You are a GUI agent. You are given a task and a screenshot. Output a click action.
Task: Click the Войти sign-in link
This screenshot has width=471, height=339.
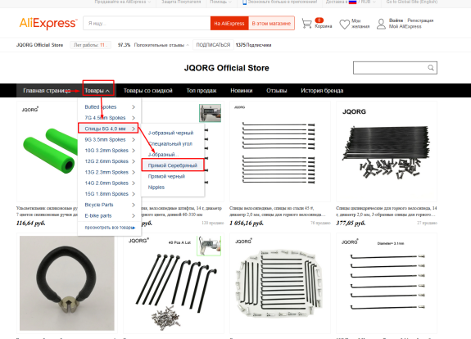[x=396, y=20]
